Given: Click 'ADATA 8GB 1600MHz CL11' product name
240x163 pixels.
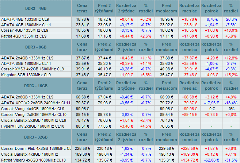Looking at the screenshot, I should 26,63.
